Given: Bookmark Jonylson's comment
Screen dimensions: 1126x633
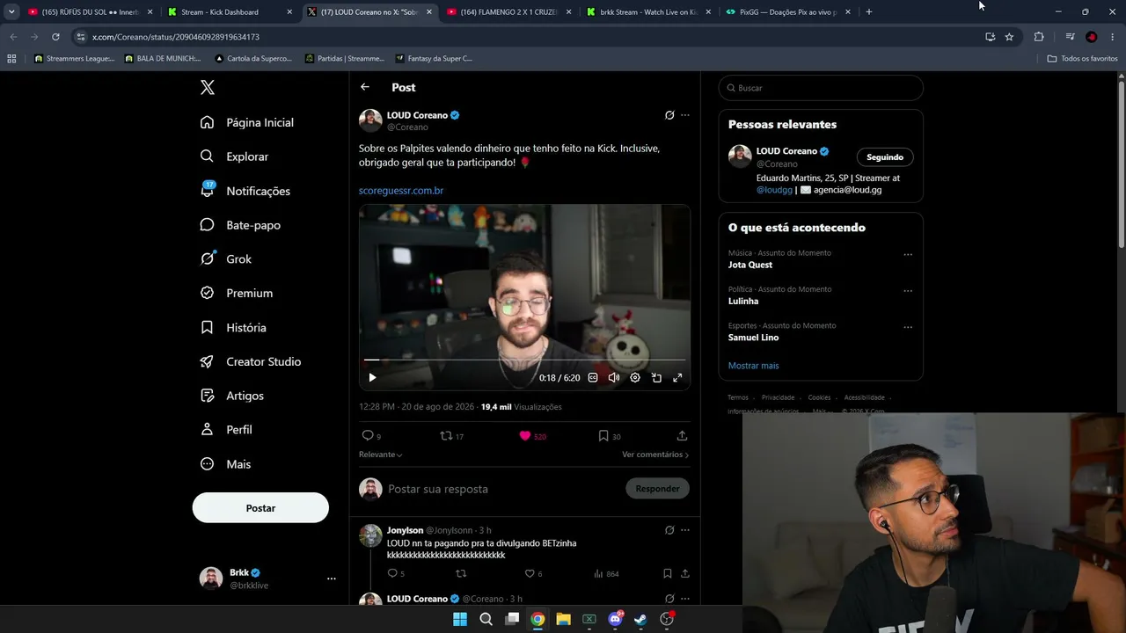Looking at the screenshot, I should coord(668,574).
